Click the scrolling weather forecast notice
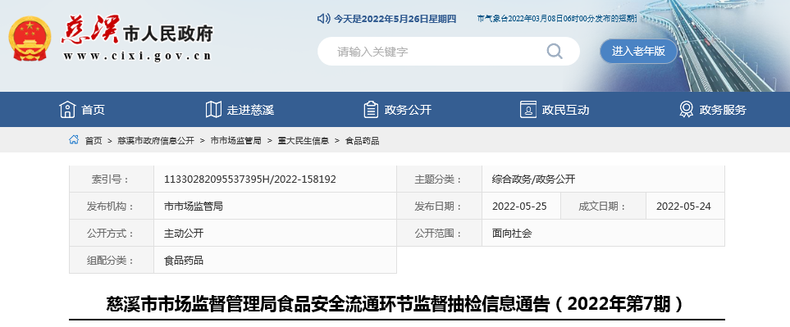This screenshot has height=327, width=790. coord(557,19)
